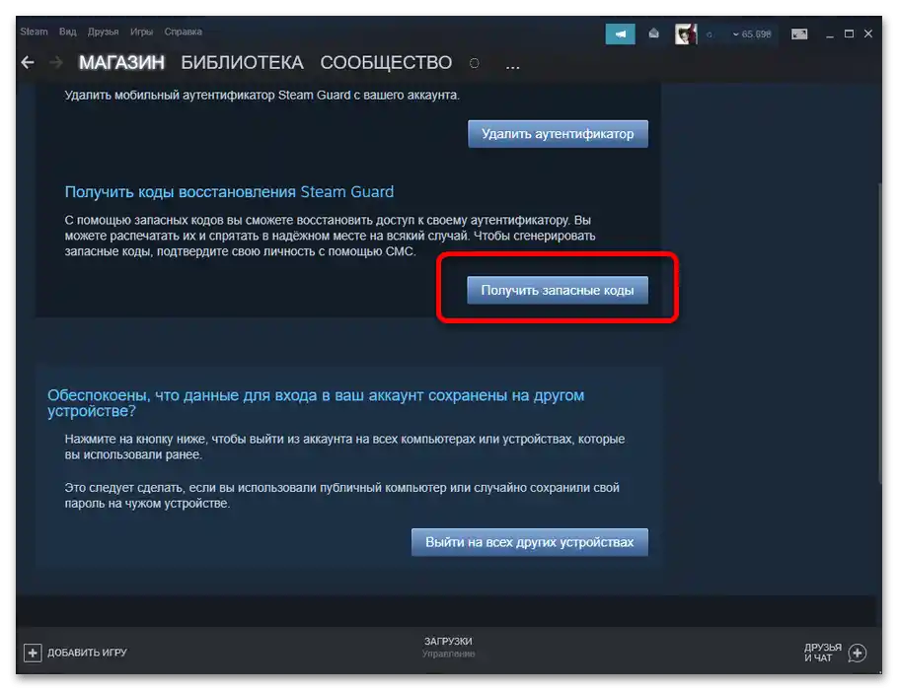Viewport: 898px width, 690px height.
Task: Close the Steam window
Action: 868,34
